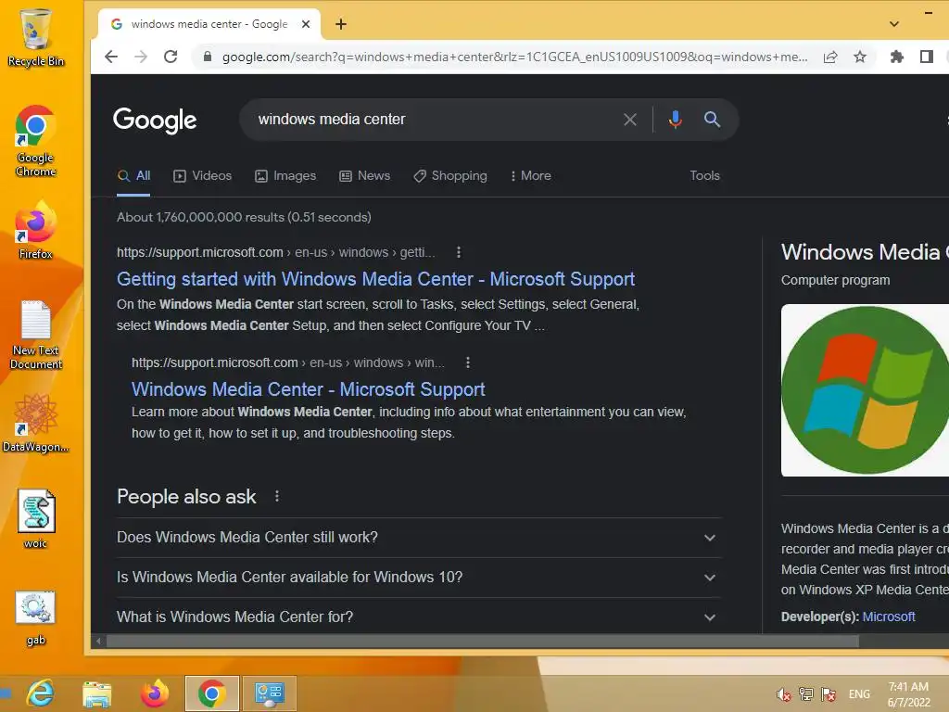
Task: Open options for second Microsoft Support result
Action: coord(468,362)
